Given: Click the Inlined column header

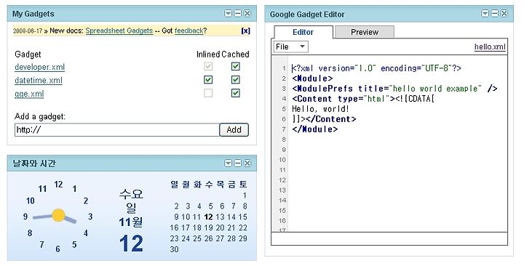Looking at the screenshot, I should point(208,55).
